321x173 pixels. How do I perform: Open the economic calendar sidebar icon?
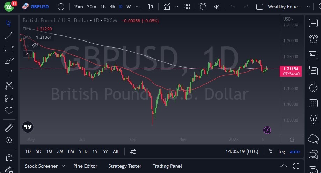313,103
